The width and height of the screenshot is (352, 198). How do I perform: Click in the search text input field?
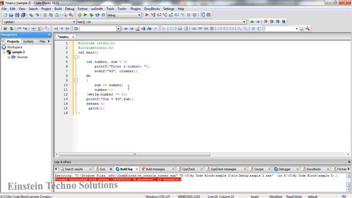pos(98,29)
